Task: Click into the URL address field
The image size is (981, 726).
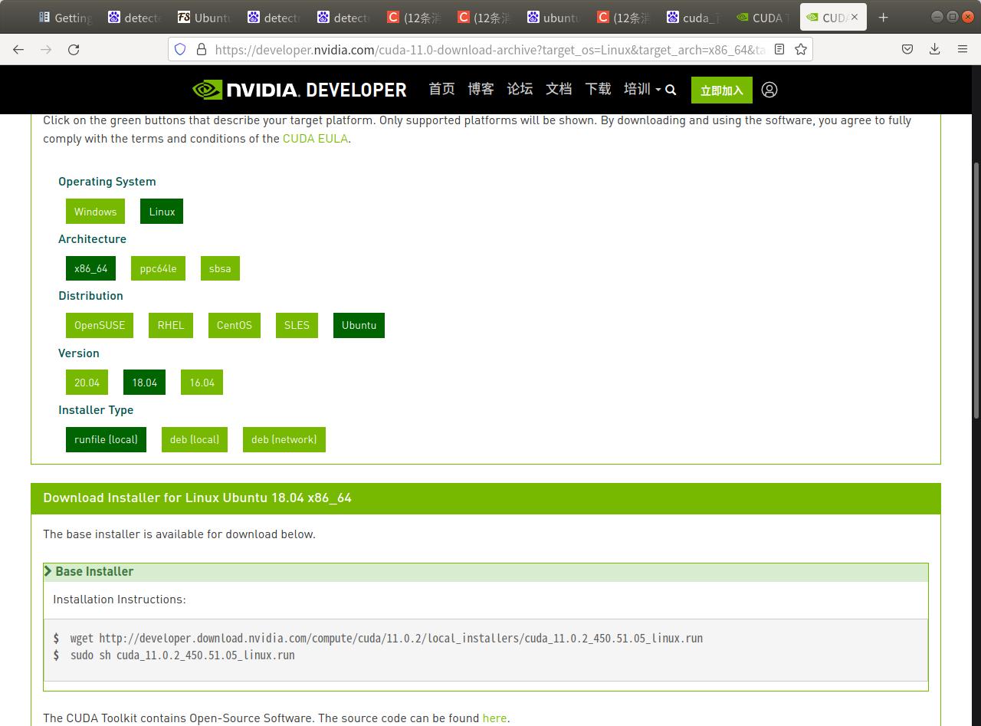Action: pos(490,49)
